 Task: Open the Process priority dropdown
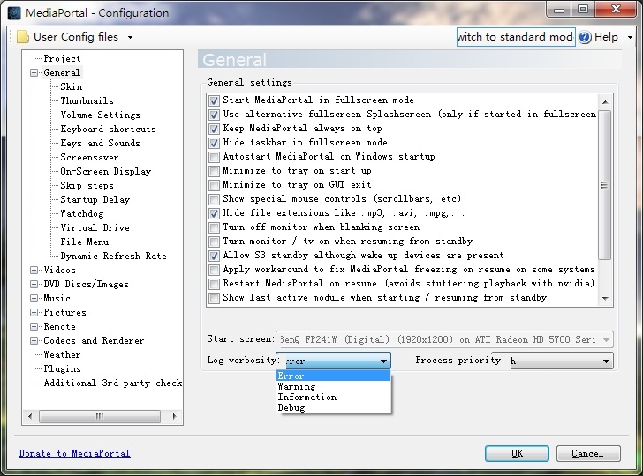coord(606,361)
